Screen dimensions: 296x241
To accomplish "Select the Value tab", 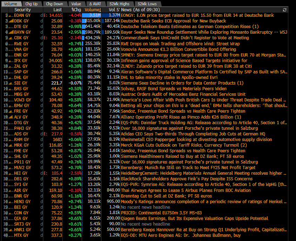I will [76, 4].
